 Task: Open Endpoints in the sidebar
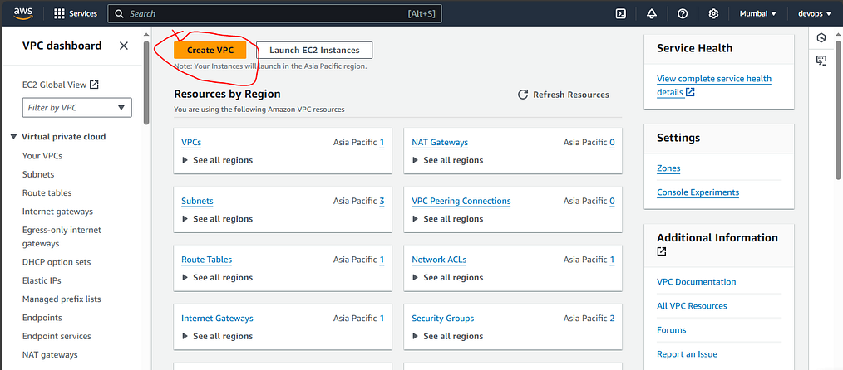[42, 318]
